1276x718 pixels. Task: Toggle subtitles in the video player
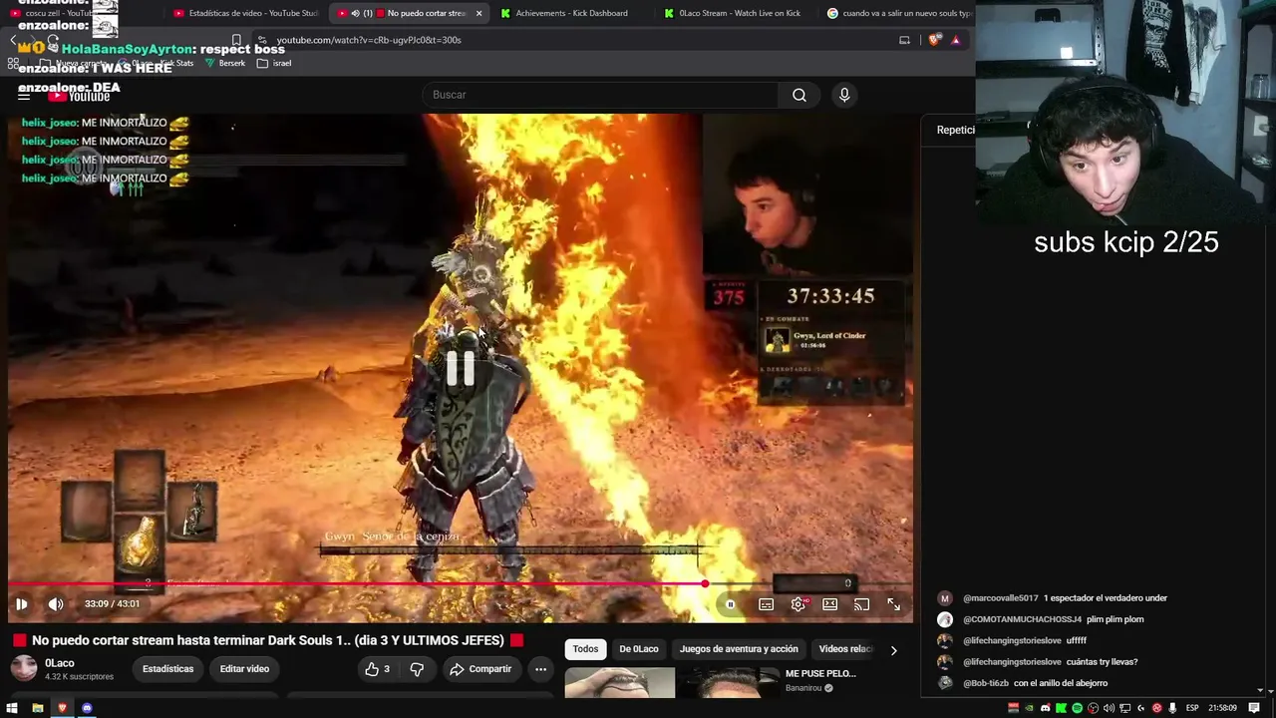coord(766,604)
